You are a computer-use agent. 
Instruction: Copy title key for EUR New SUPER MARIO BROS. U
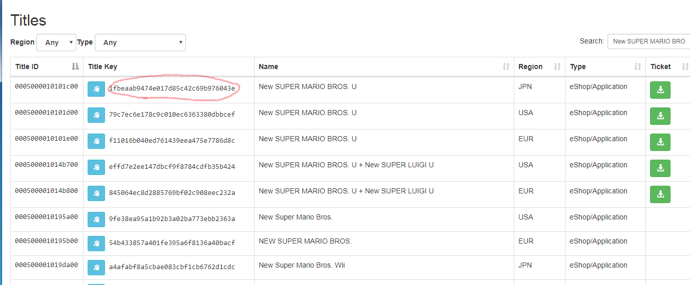[x=96, y=141]
